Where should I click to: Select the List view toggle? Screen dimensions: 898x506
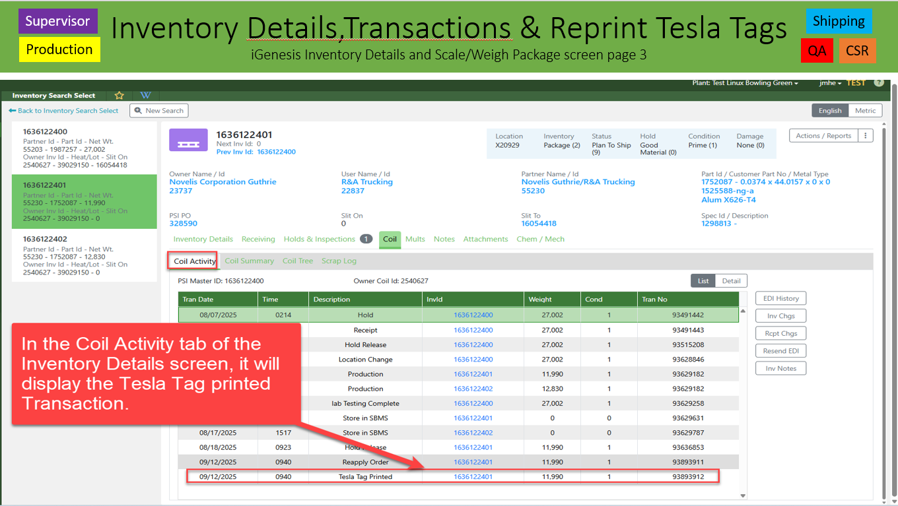pyautogui.click(x=703, y=281)
